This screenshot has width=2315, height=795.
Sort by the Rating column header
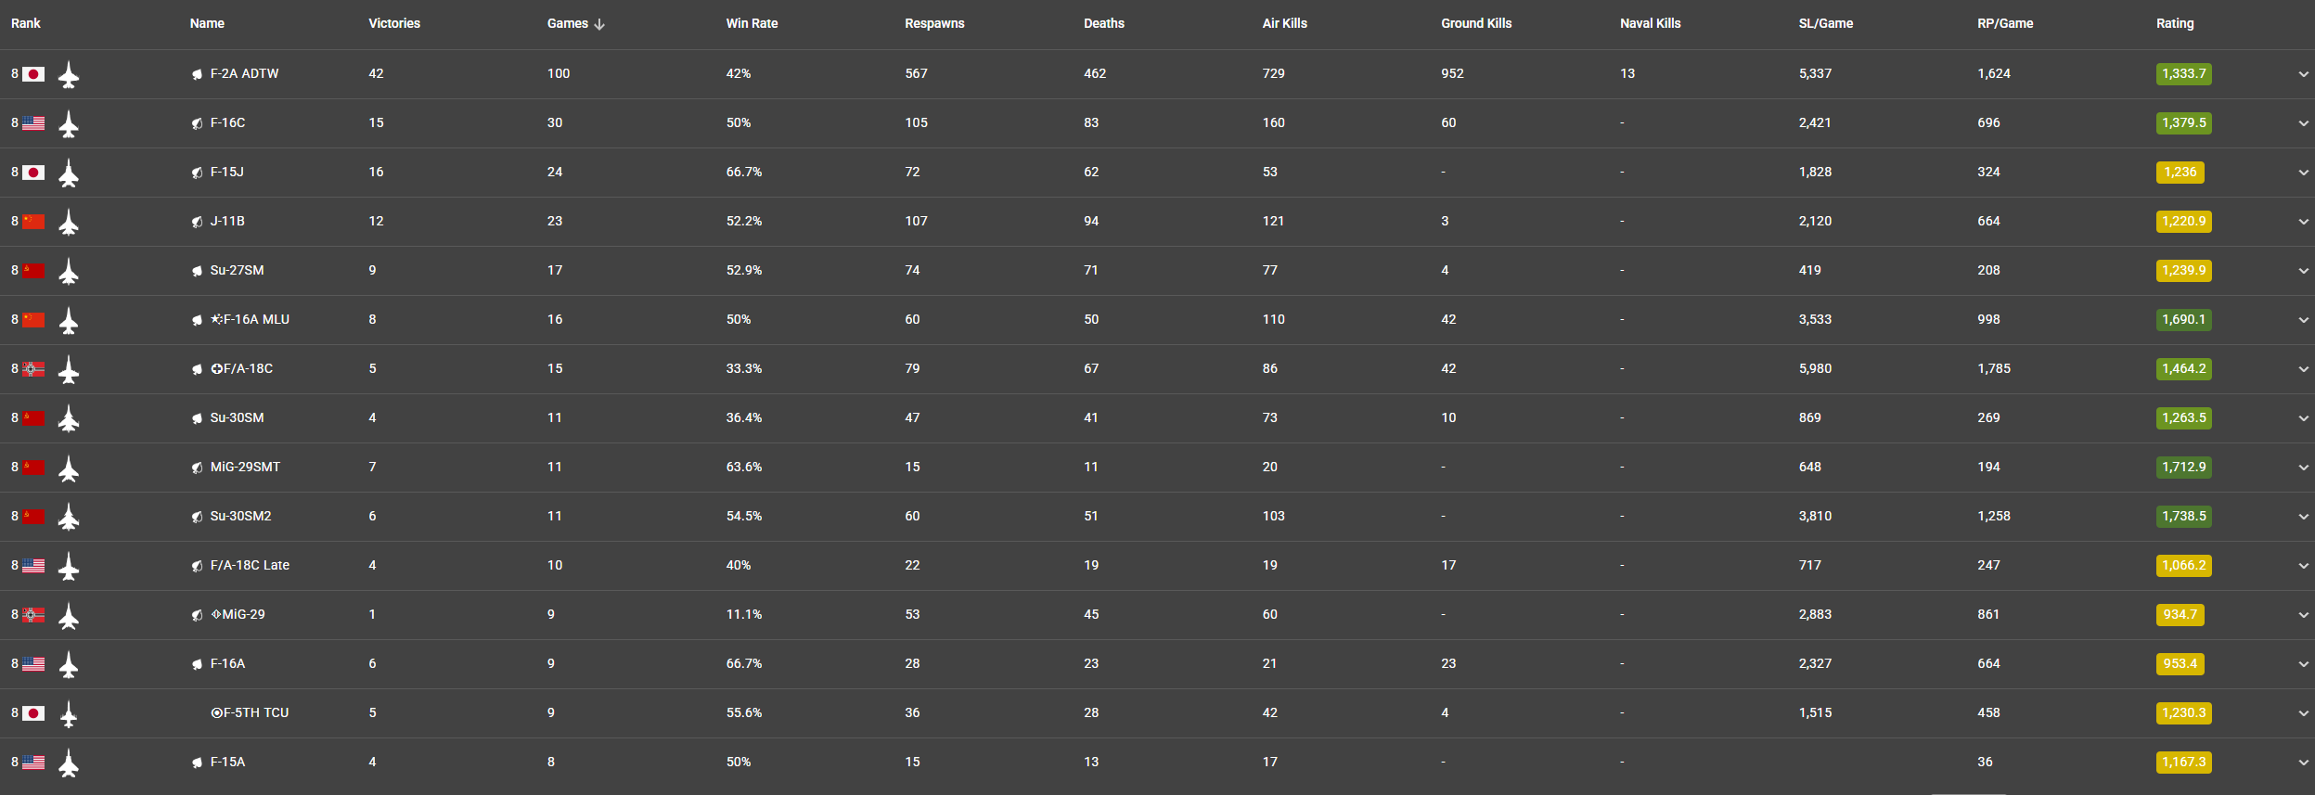point(2174,23)
